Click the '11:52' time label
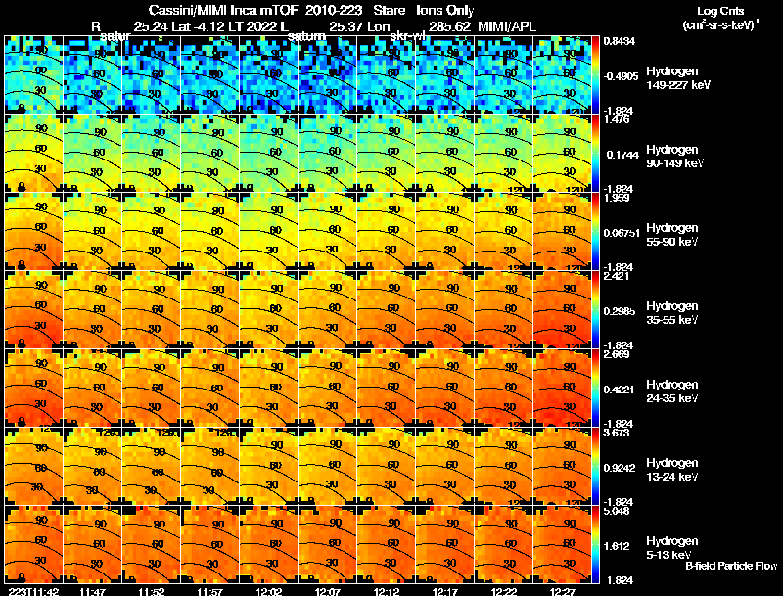The image size is (783, 596). click(x=152, y=591)
